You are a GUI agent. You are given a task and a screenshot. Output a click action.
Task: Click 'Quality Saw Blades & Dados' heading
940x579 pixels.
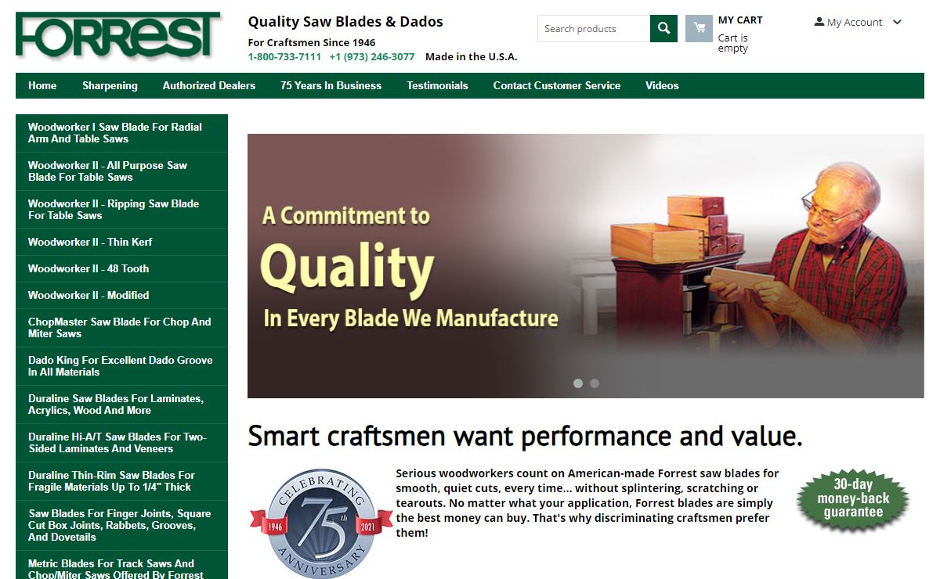coord(345,22)
